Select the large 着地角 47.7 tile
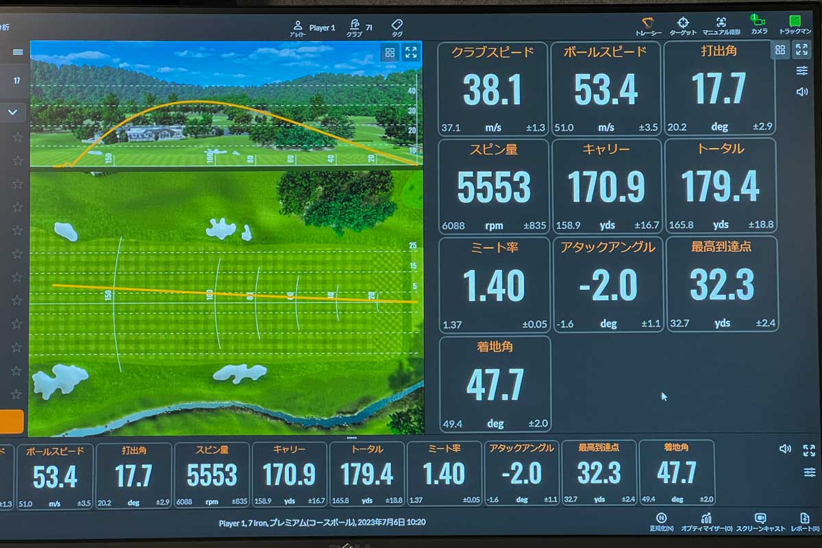Viewport: 822px width, 548px height. click(x=495, y=384)
